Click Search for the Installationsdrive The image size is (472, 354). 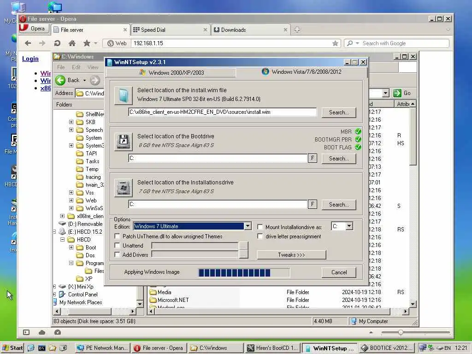[339, 204]
